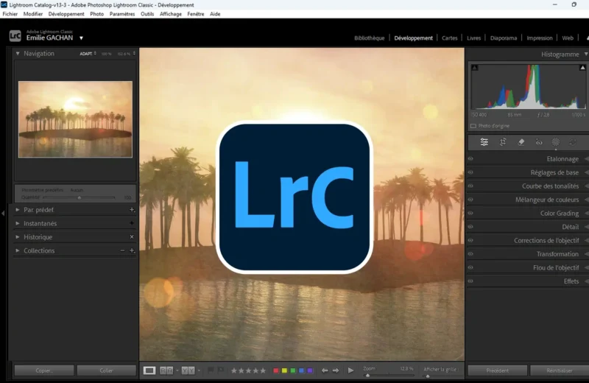Open the Paramètres menu
This screenshot has height=383, width=589.
click(122, 14)
